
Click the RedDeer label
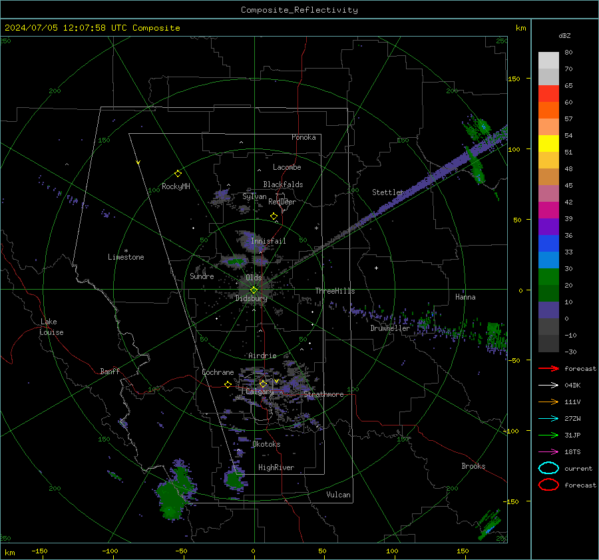[x=282, y=202]
